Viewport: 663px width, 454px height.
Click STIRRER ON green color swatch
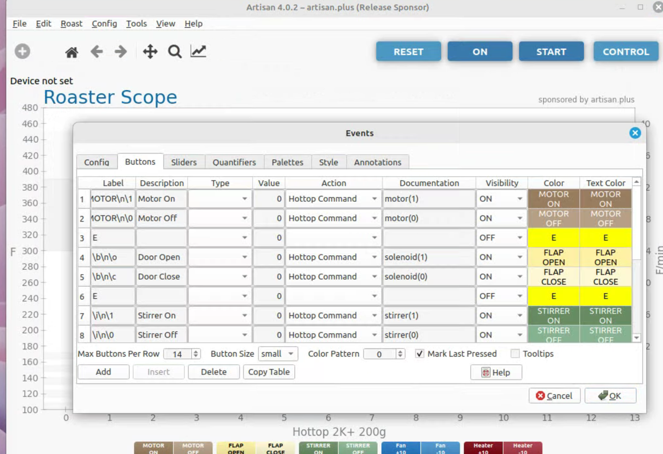(553, 316)
